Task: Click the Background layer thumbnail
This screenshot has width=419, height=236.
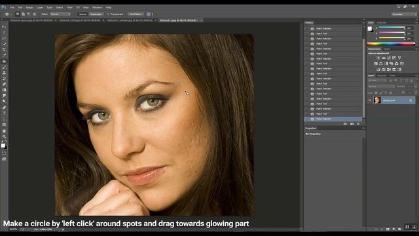Action: tap(377, 100)
